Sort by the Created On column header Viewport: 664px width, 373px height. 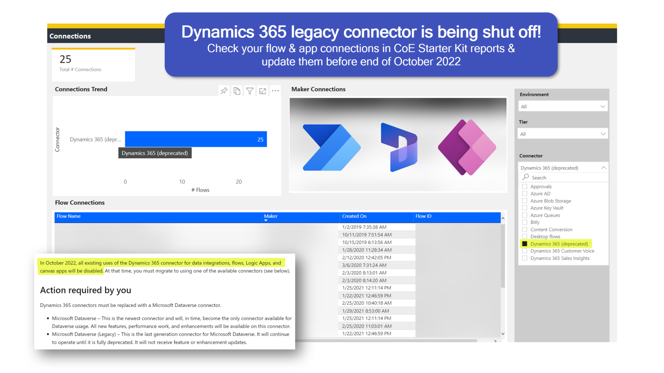(x=354, y=216)
